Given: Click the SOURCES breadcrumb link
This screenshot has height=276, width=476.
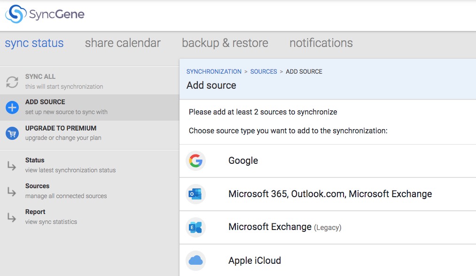Looking at the screenshot, I should click(264, 71).
